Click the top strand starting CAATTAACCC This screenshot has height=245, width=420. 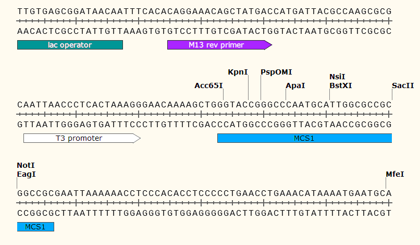tap(204, 104)
